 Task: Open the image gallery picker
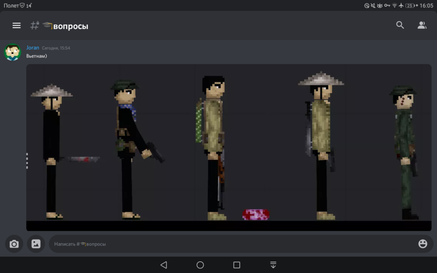pyautogui.click(x=36, y=244)
